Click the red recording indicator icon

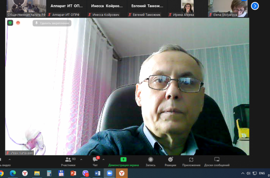[x=18, y=23]
